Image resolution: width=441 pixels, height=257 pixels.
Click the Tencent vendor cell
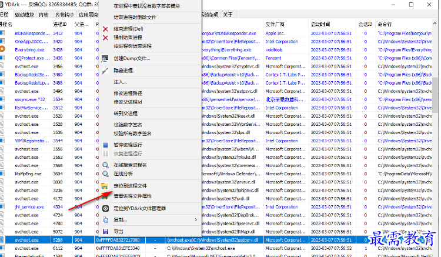pyautogui.click(x=273, y=58)
